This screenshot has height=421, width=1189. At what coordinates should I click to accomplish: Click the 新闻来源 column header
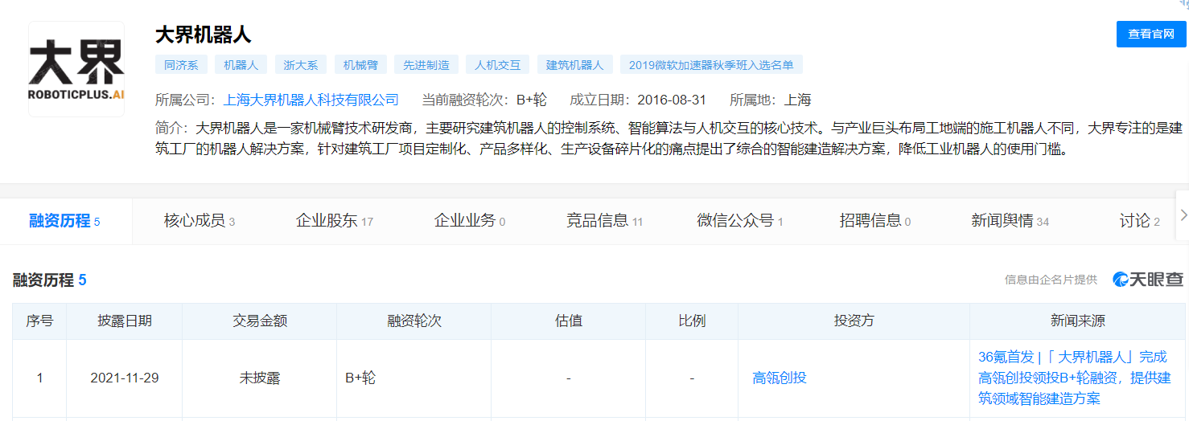click(1078, 321)
